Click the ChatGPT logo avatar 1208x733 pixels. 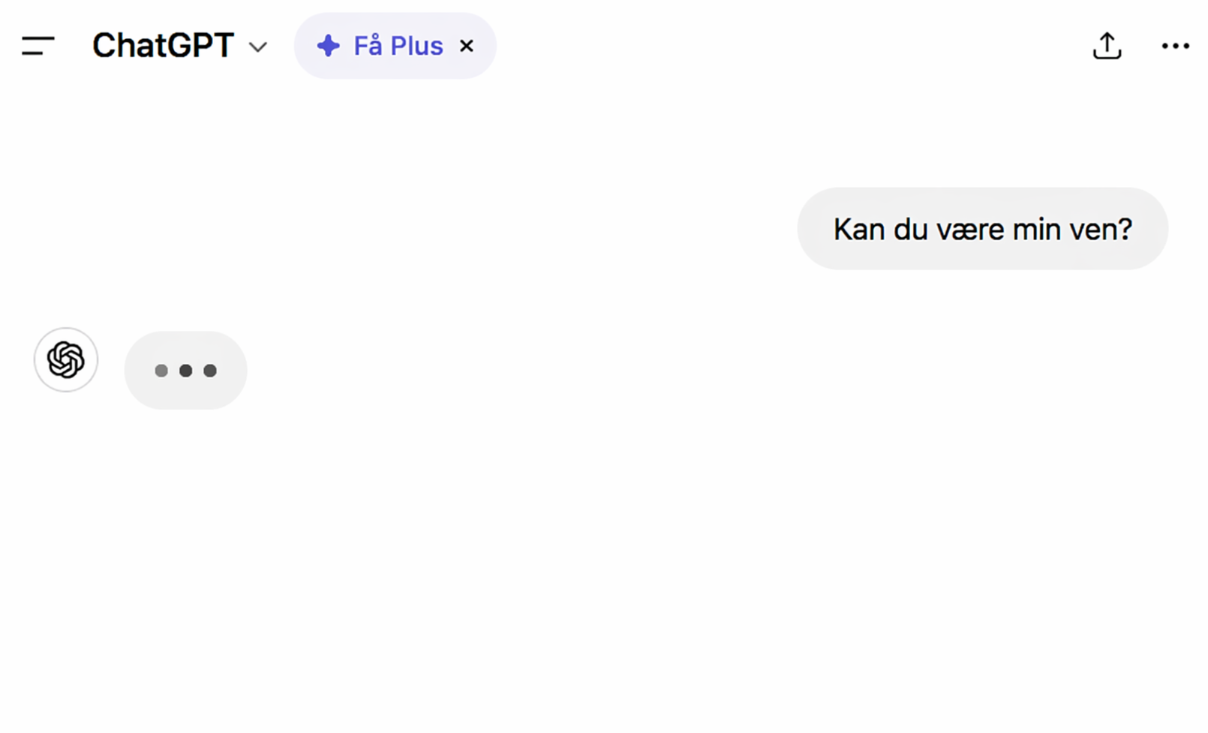66,359
